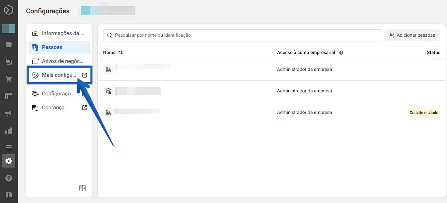Click the second person's avatar icon

(x=108, y=91)
